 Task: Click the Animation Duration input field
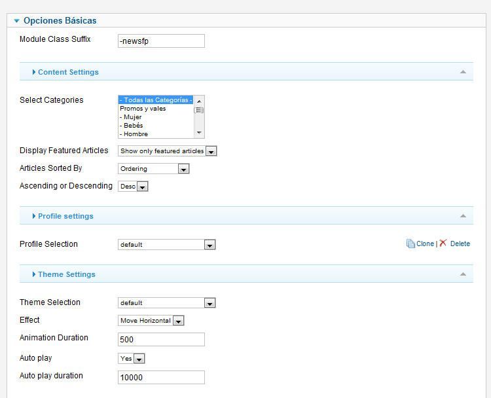pos(161,340)
